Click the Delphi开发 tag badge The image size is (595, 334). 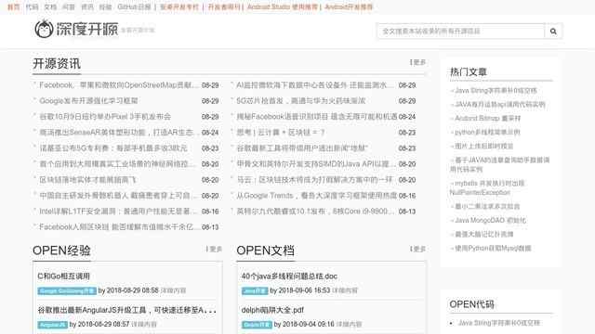pyautogui.click(x=257, y=325)
